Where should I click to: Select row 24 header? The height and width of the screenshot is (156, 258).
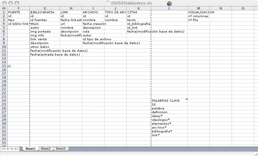(x=4, y=100)
